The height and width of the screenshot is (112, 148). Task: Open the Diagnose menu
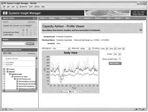76,18
